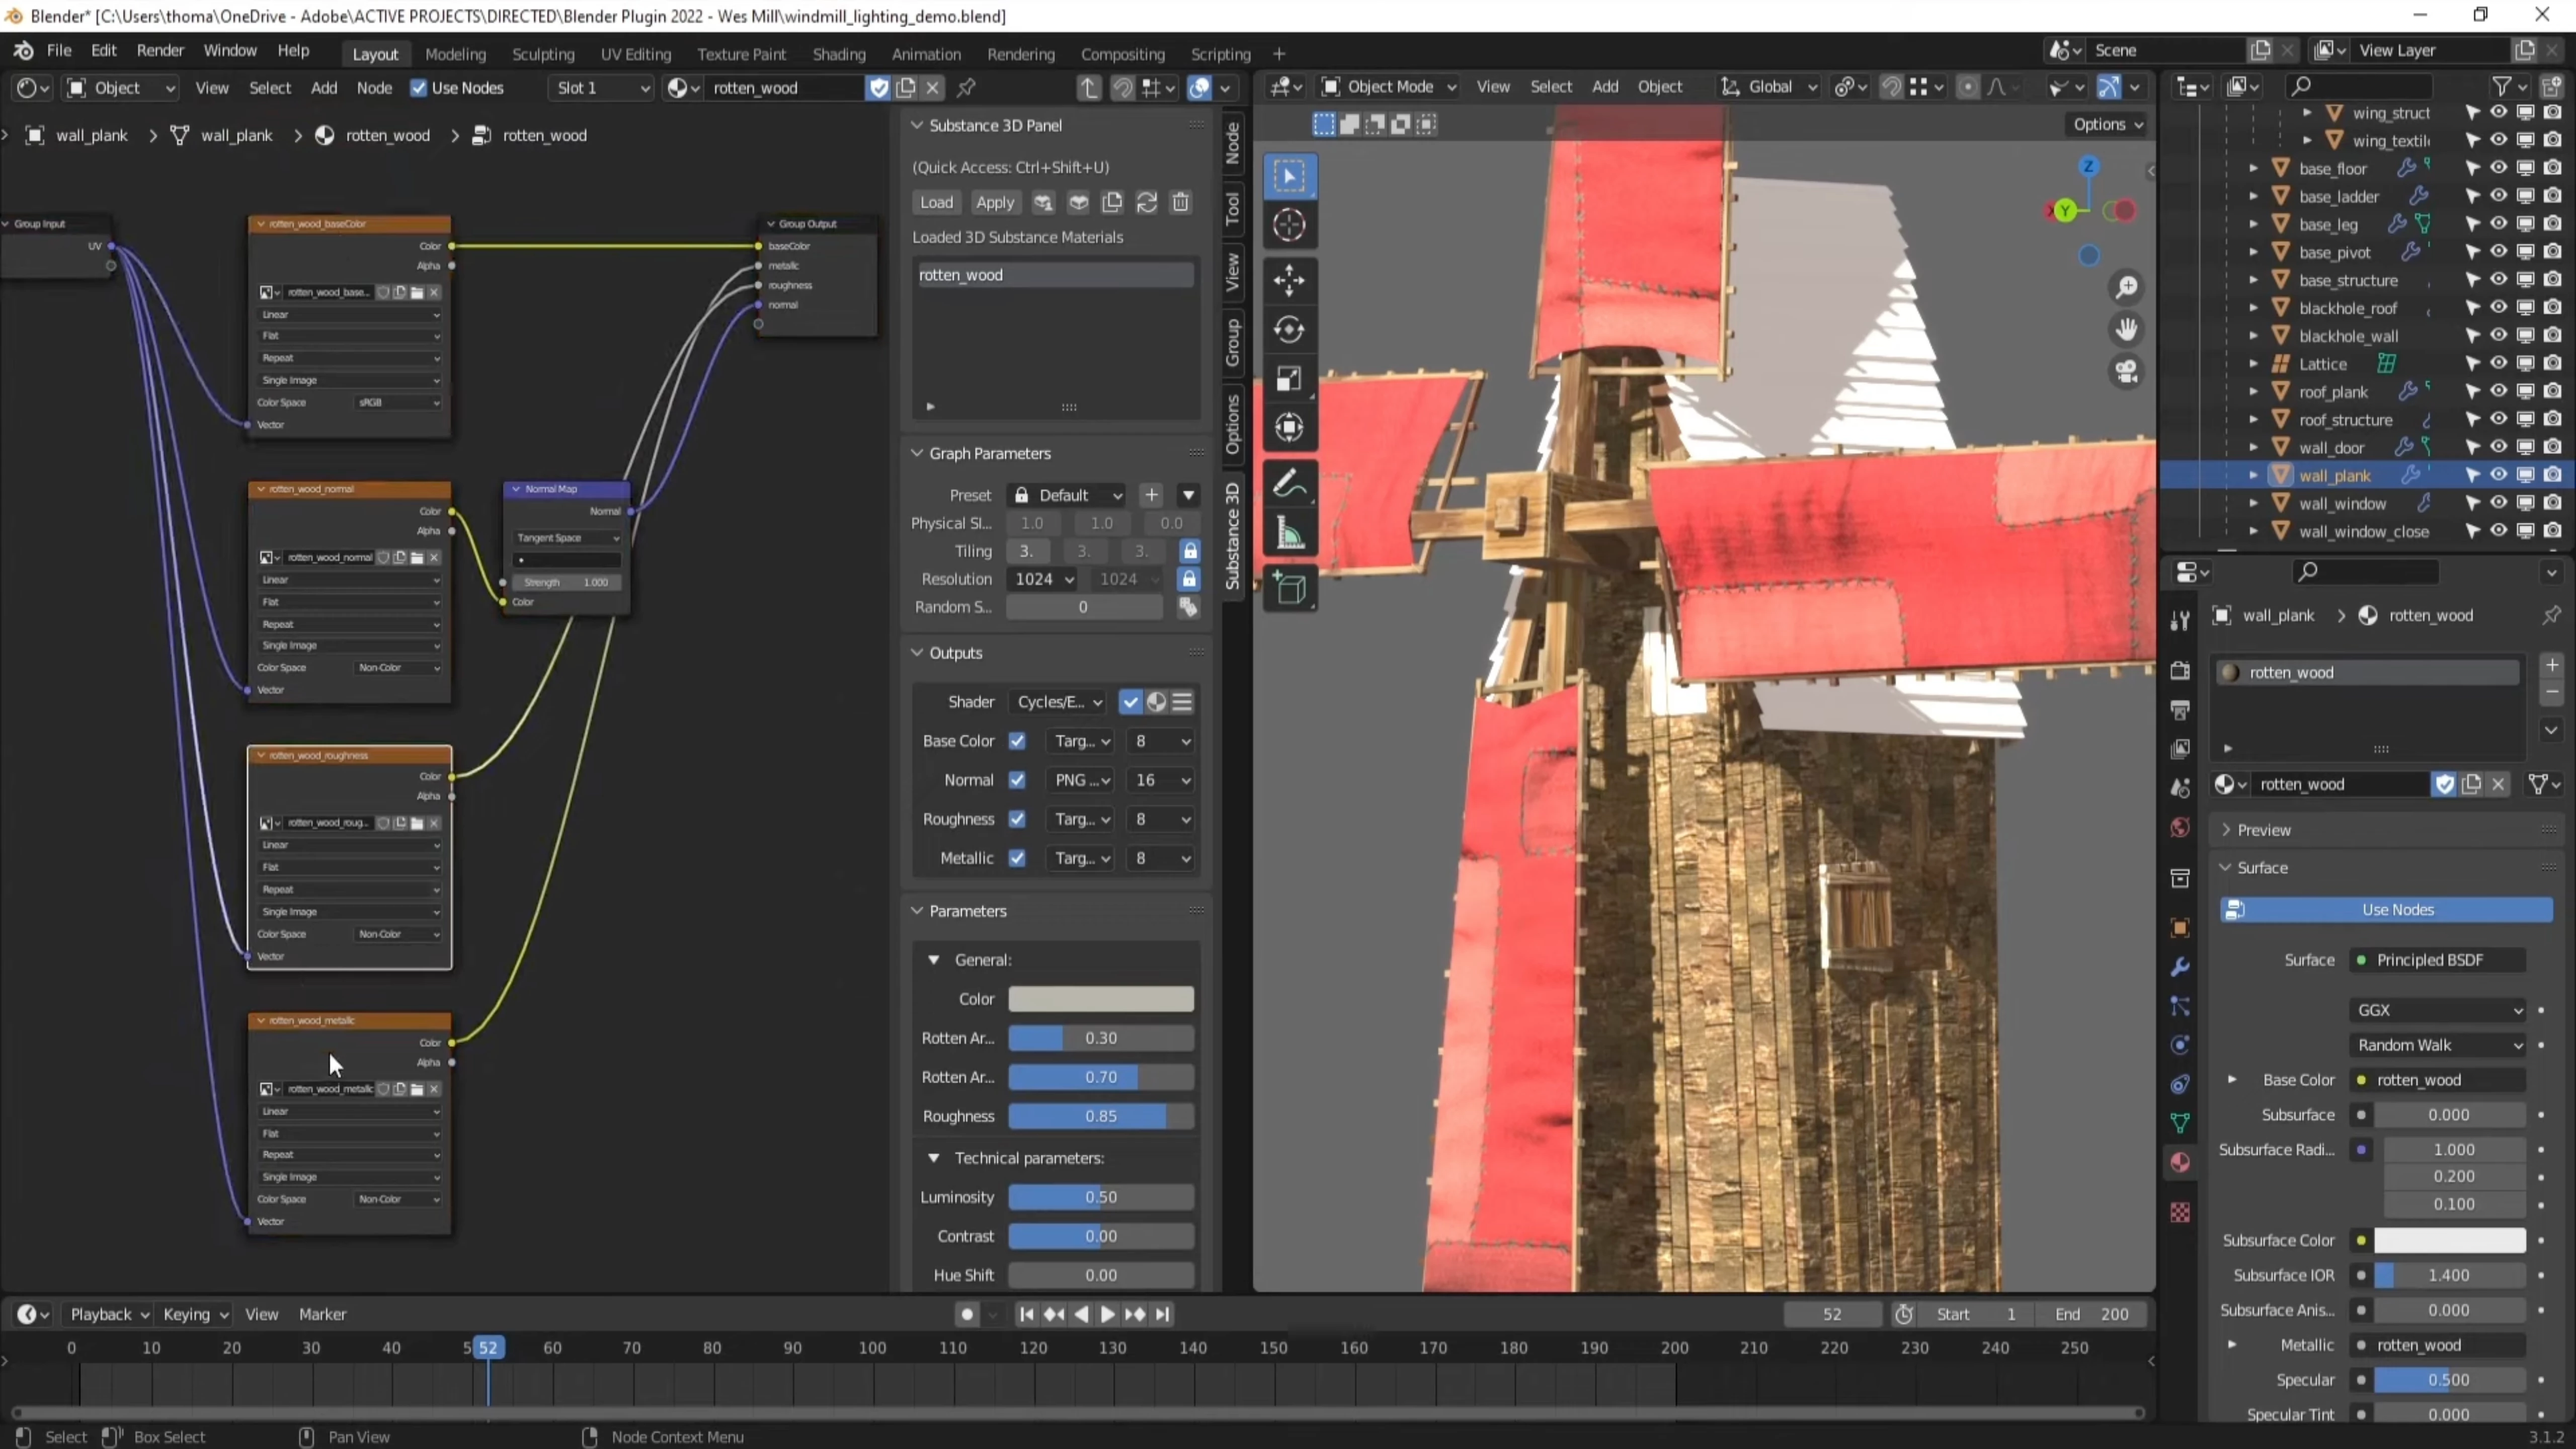Screen dimensions: 2576x1449
Task: Uncheck the Use Nodes checkbox
Action: point(419,88)
